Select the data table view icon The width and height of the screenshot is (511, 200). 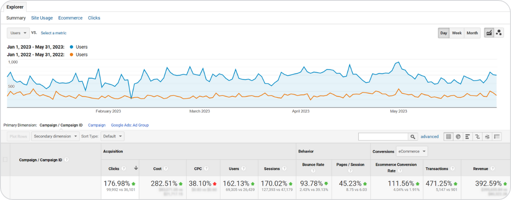[448, 136]
